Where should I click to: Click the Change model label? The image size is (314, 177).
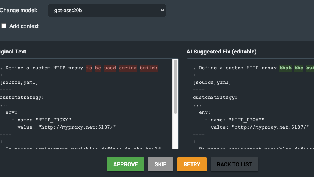(x=18, y=10)
